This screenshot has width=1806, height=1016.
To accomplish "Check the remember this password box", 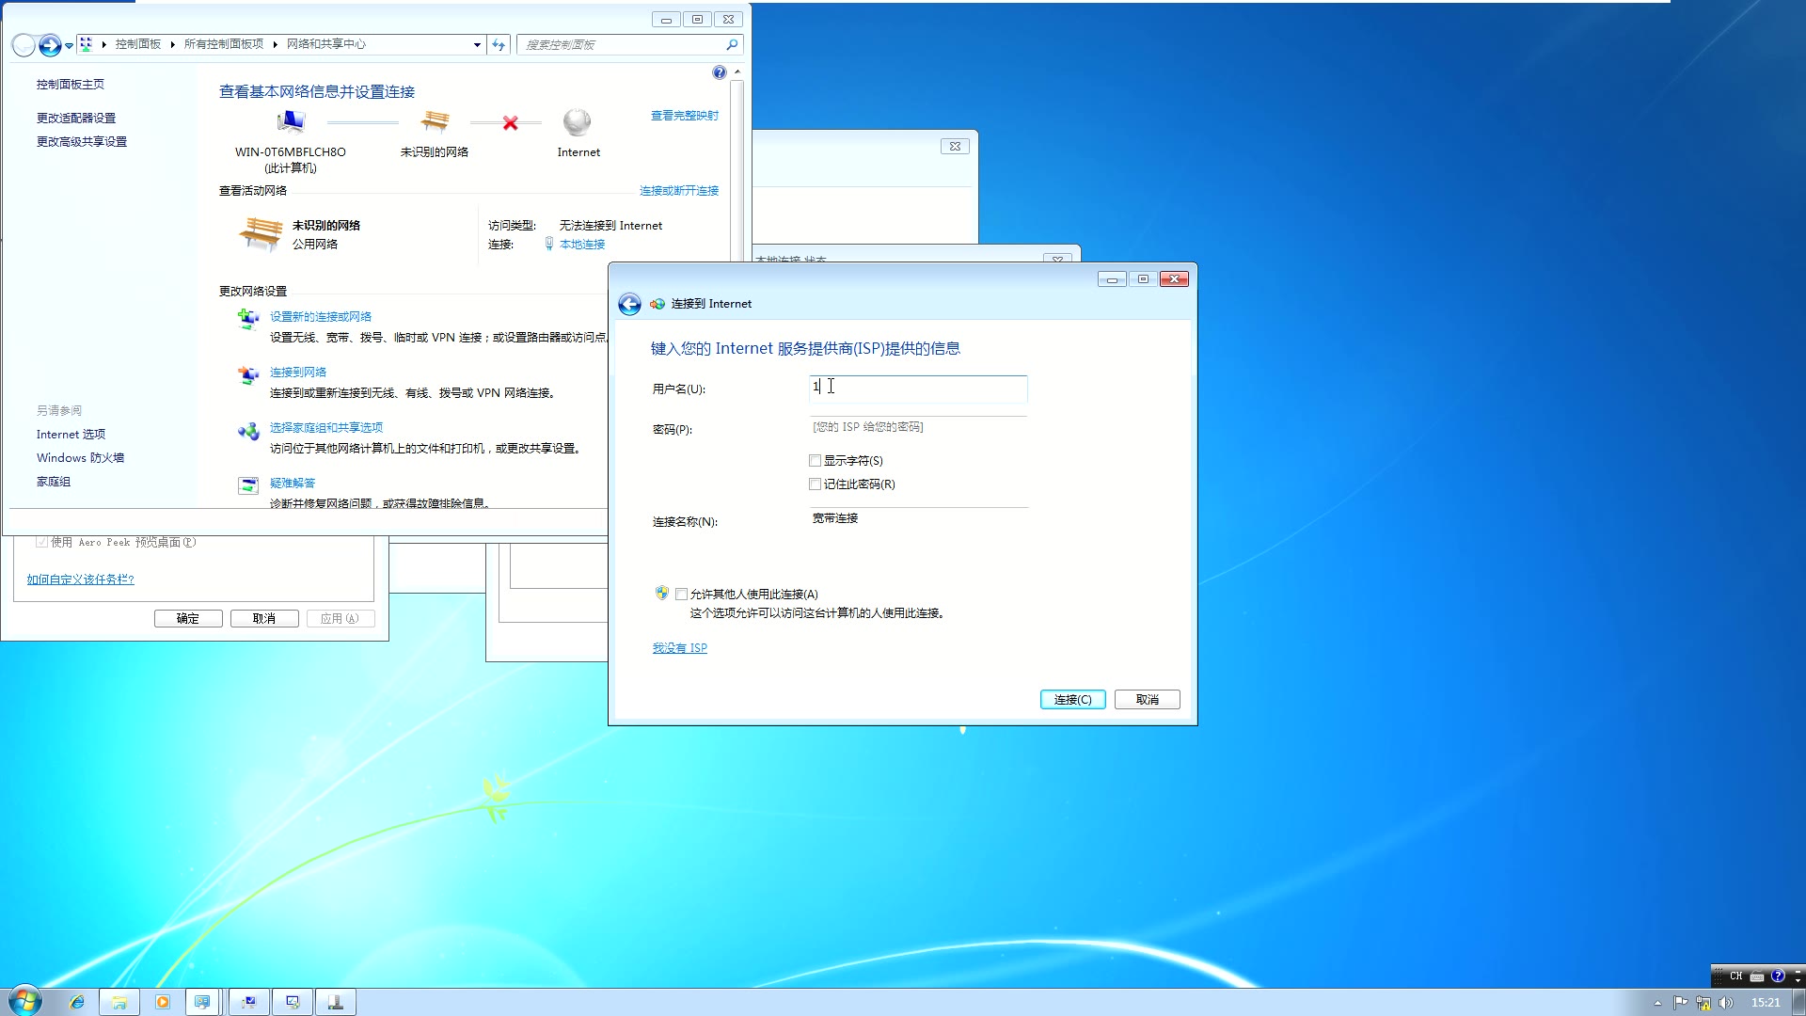I will [815, 484].
